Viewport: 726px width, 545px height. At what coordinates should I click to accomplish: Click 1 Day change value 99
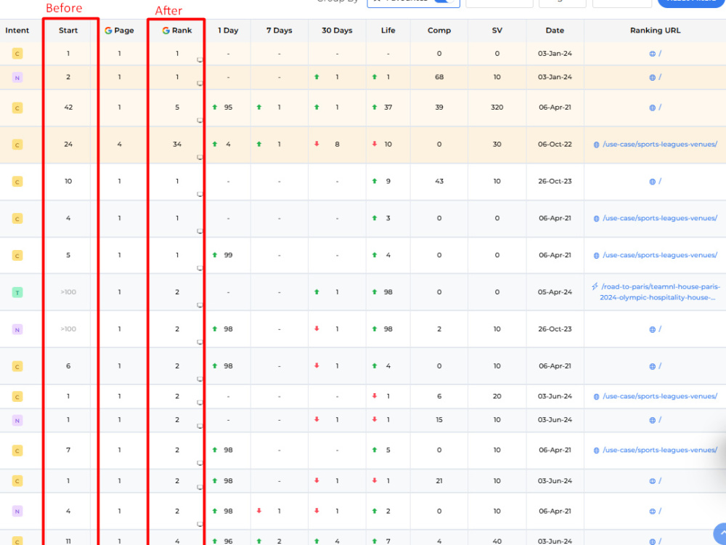[228, 255]
